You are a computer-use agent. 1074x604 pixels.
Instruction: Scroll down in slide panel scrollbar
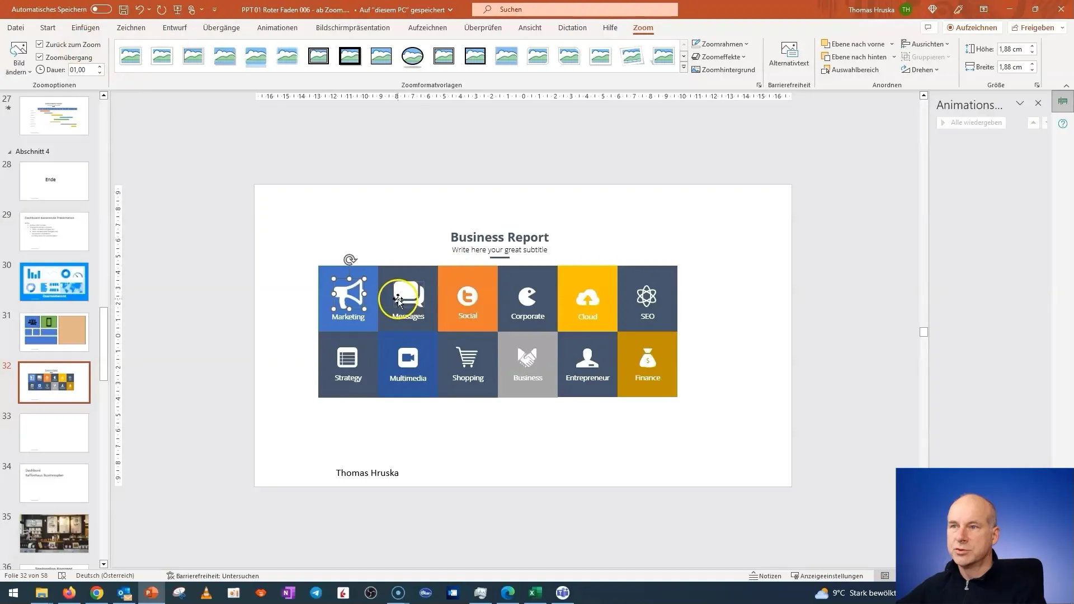coord(102,563)
